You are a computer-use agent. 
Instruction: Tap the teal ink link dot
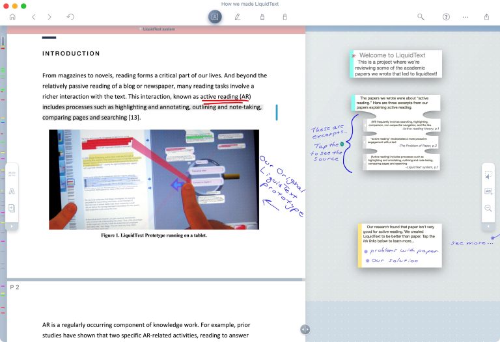342,144
